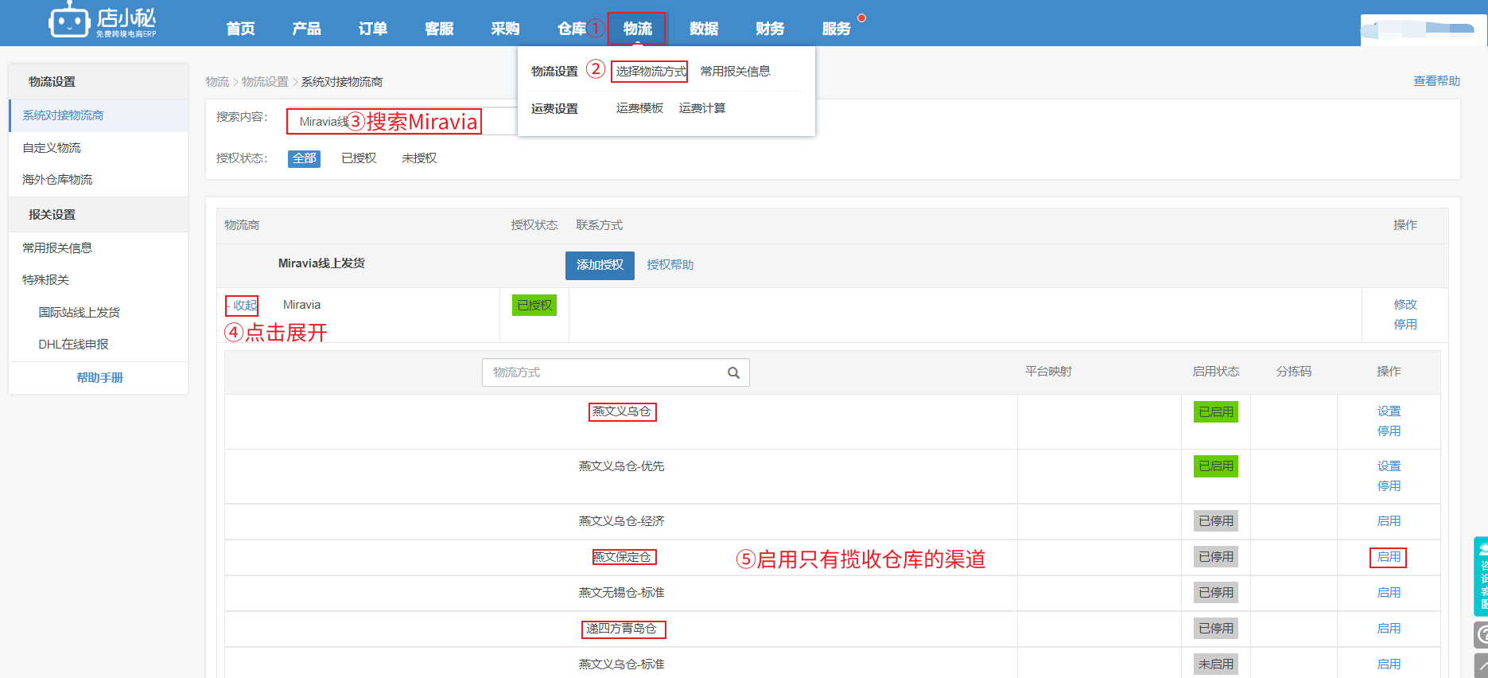This screenshot has height=678, width=1488.
Task: Enable 燕文保定仓 channel
Action: pos(1389,557)
